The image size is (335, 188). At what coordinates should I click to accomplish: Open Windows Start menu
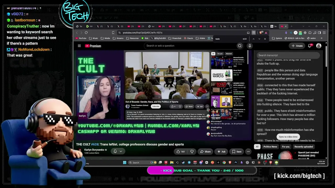[x=125, y=162]
